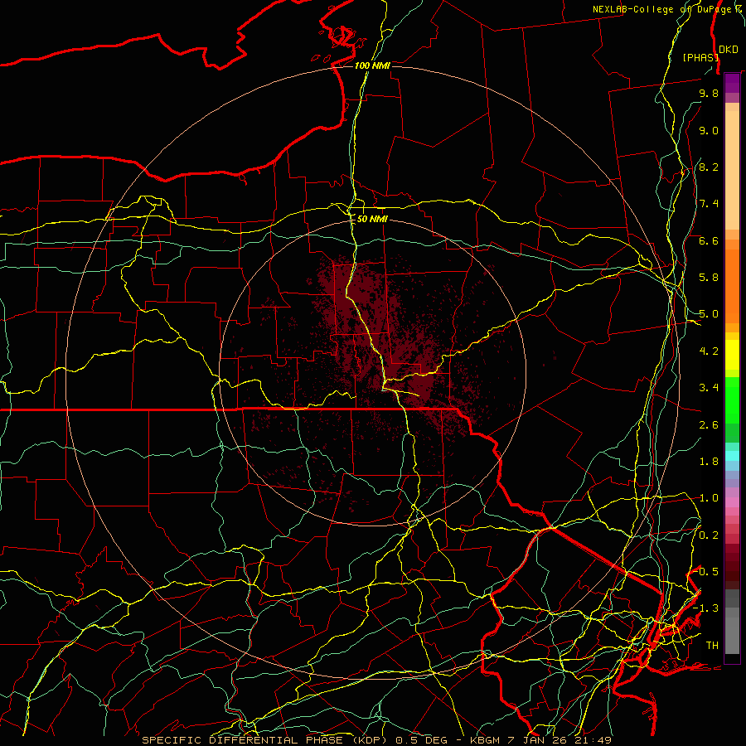Click the [PHAS] units label

[x=700, y=57]
